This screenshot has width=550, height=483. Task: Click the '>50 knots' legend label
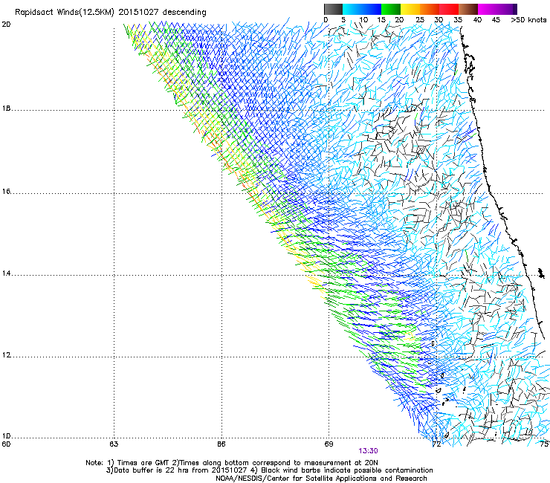coord(528,19)
